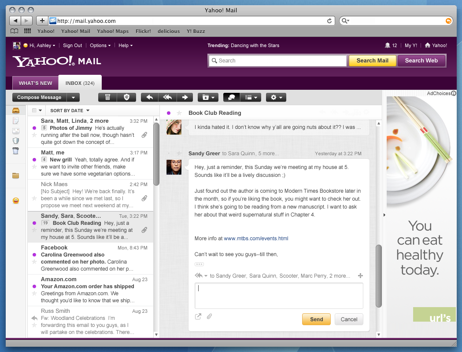The width and height of the screenshot is (462, 352).
Task: Open the Options dropdown menu
Action: coord(100,45)
